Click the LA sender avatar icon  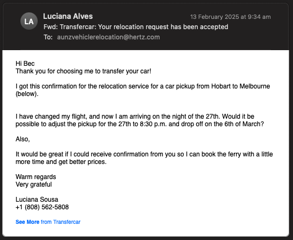pos(29,21)
